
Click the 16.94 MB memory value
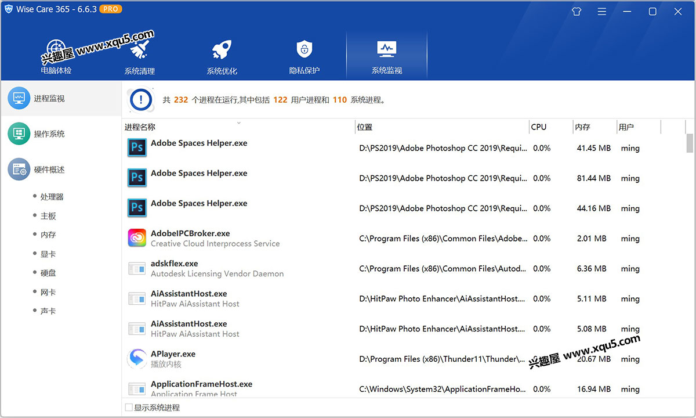[x=594, y=390]
